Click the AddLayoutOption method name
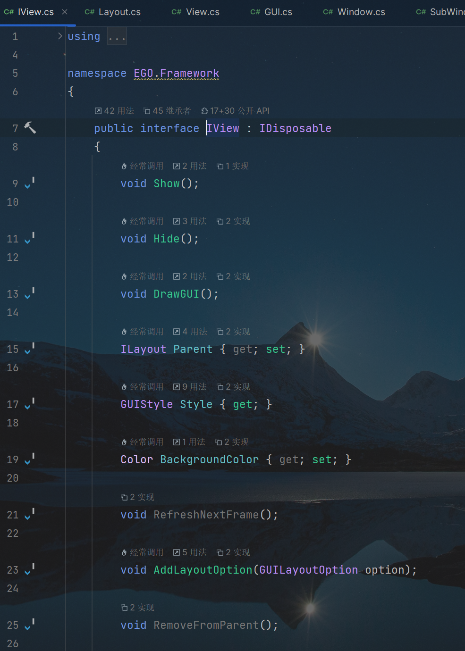This screenshot has height=651, width=465. click(203, 570)
